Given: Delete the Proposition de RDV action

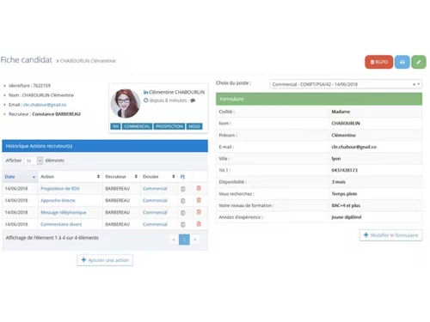Looking at the screenshot, I should pyautogui.click(x=199, y=188).
